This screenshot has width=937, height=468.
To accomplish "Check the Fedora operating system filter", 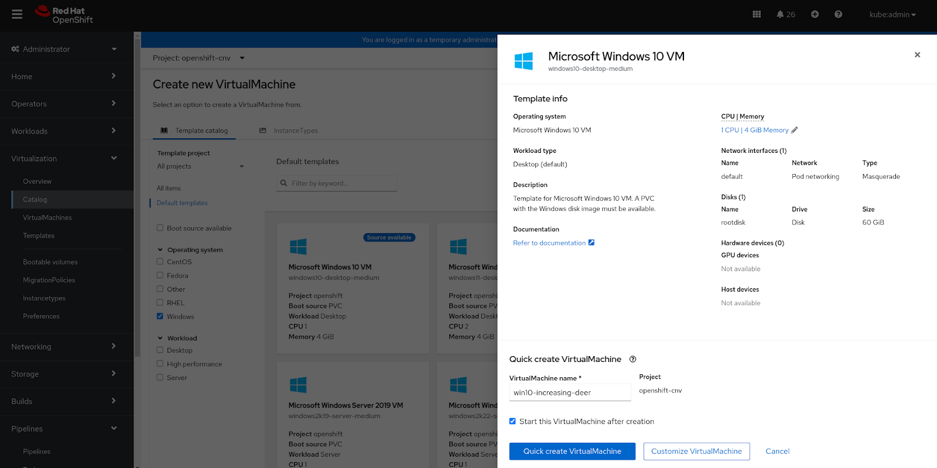I will pyautogui.click(x=160, y=275).
